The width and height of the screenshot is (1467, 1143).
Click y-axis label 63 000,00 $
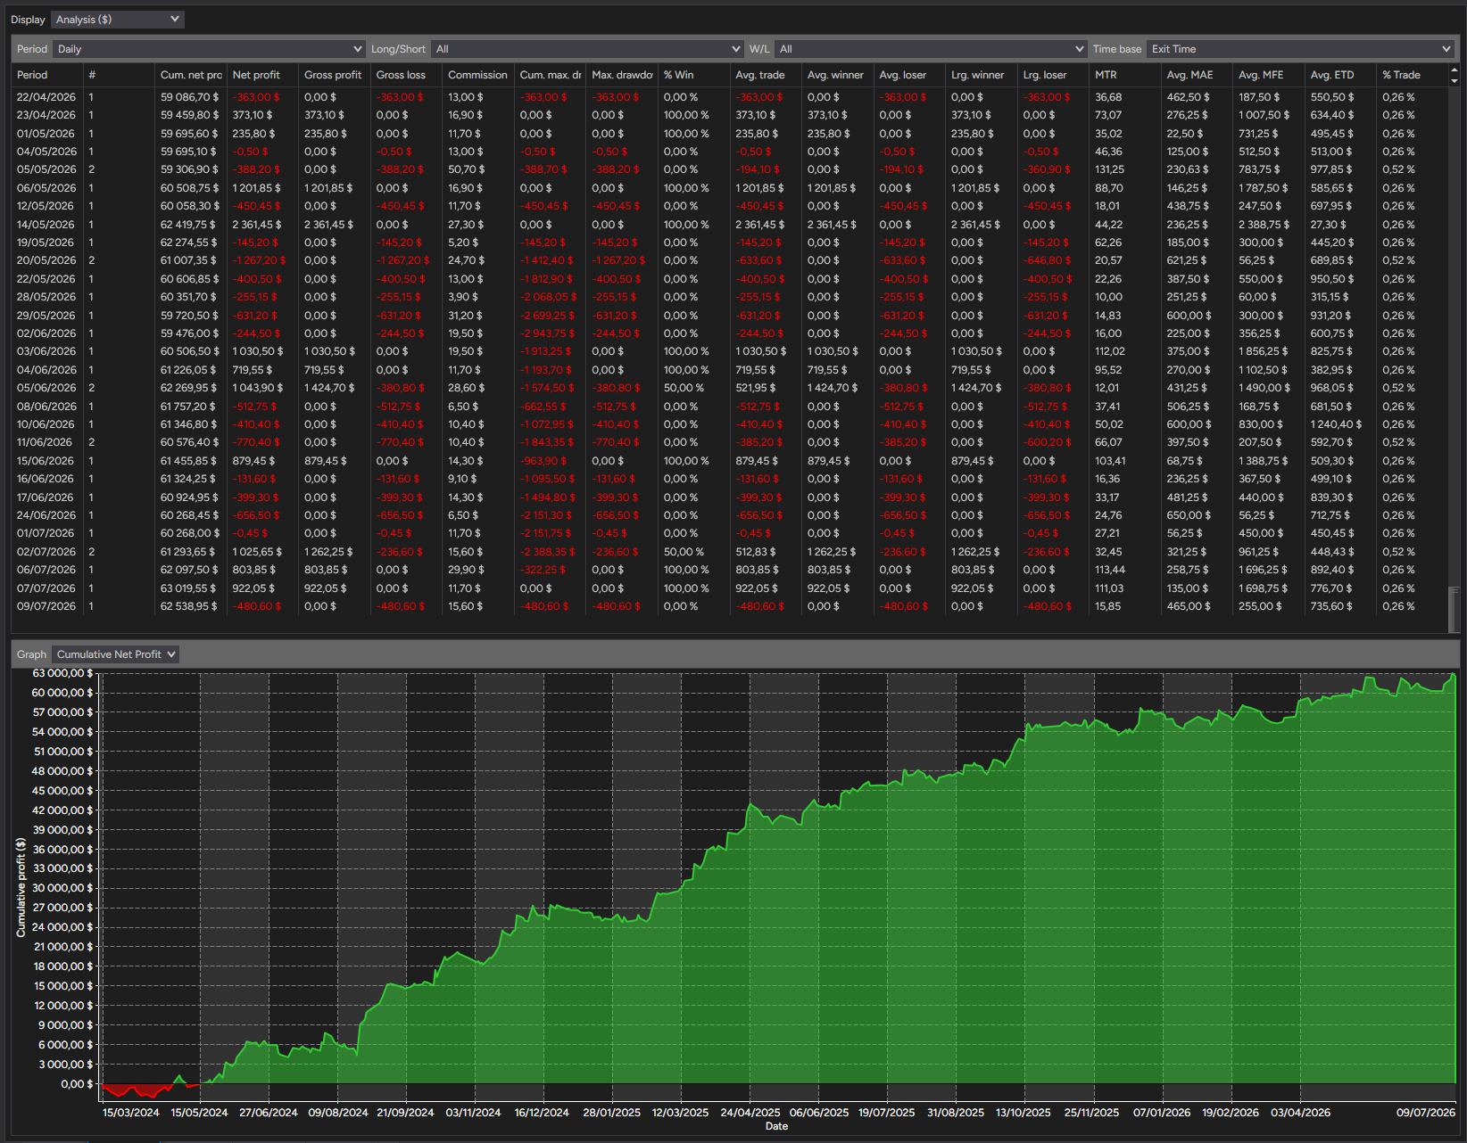point(62,673)
